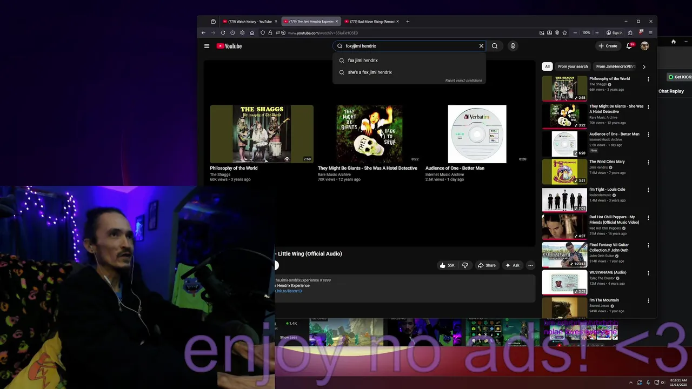692x389 pixels.
Task: Open I'm Tight - Louis Cole thumbnail
Action: (564, 199)
